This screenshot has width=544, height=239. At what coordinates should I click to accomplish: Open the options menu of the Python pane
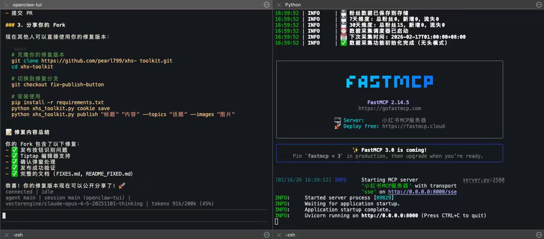tap(539, 5)
